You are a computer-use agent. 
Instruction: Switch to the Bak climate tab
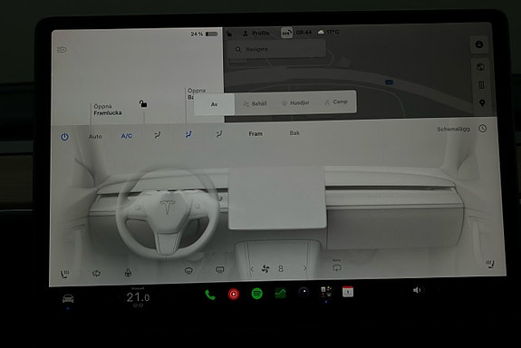(294, 133)
